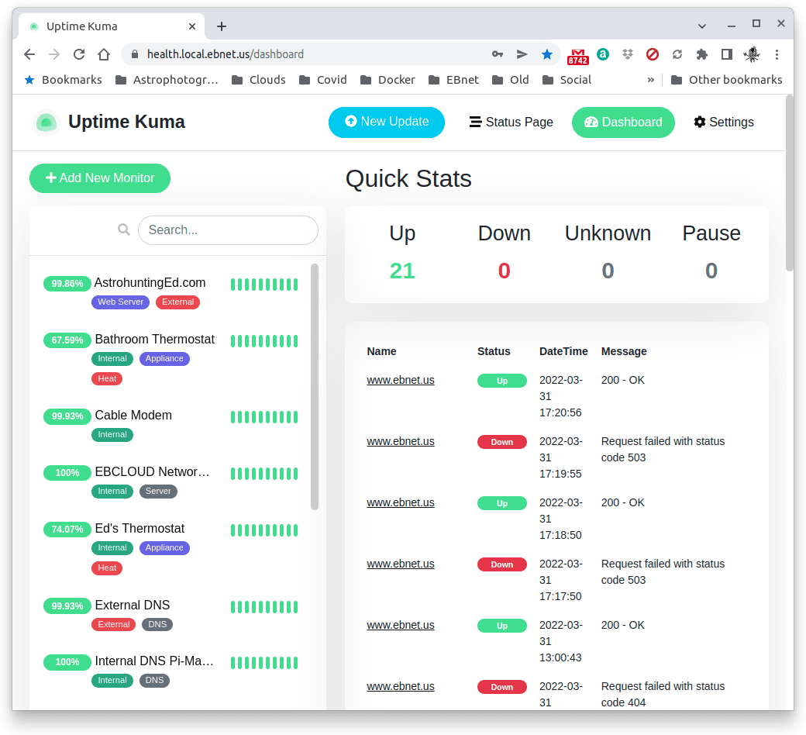Switch to the Status Page view
Image resolution: width=806 pixels, height=735 pixels.
(x=511, y=122)
